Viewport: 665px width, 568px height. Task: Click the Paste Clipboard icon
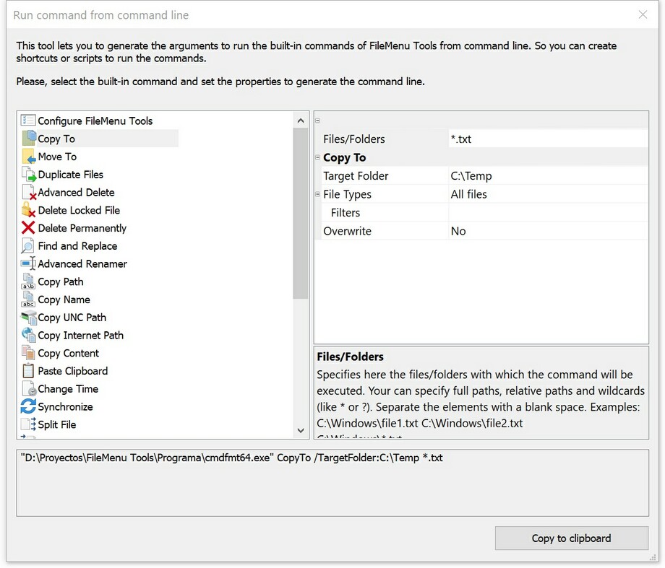28,371
